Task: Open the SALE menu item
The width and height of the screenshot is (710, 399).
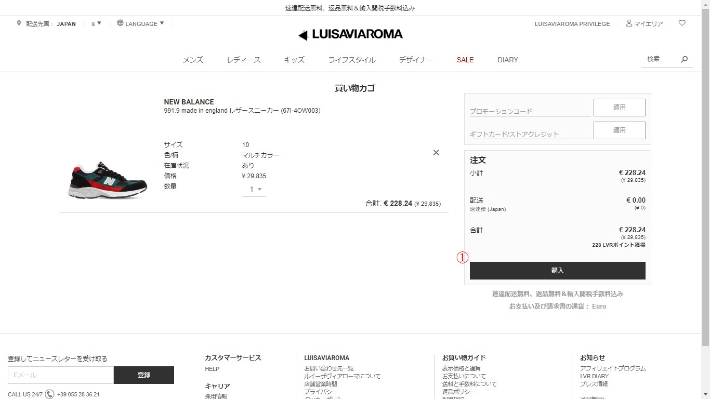Action: (x=465, y=60)
